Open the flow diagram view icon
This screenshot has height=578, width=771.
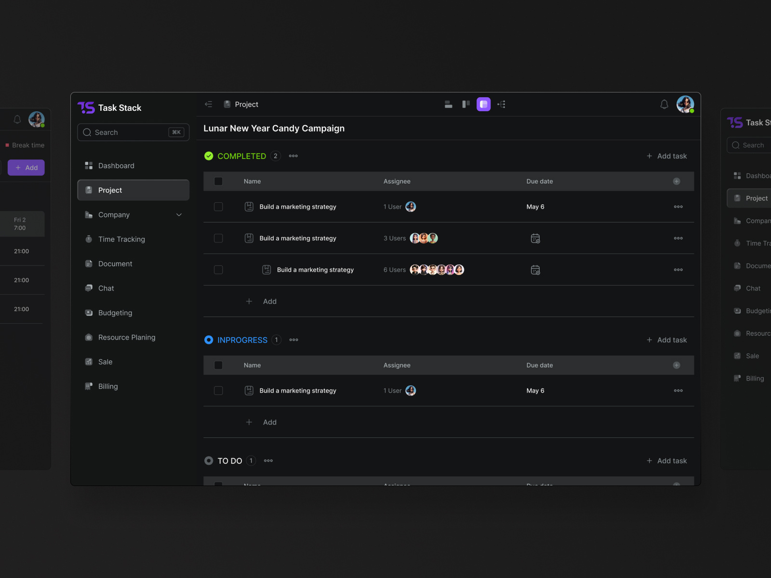(x=501, y=104)
